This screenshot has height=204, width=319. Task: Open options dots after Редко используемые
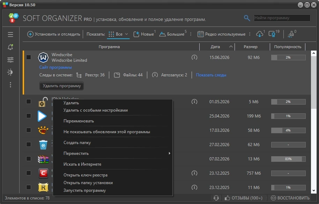250,34
